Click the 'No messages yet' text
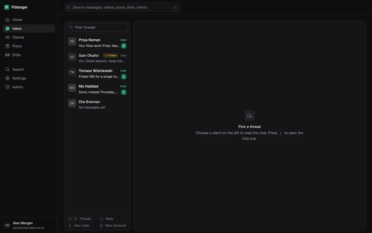372x233 pixels. 92,107
